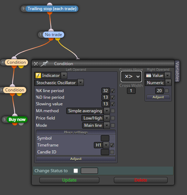Image resolution: width=187 pixels, height=195 pixels.
Task: Click the orange output connector of Condition 4
Action: coord(14,67)
